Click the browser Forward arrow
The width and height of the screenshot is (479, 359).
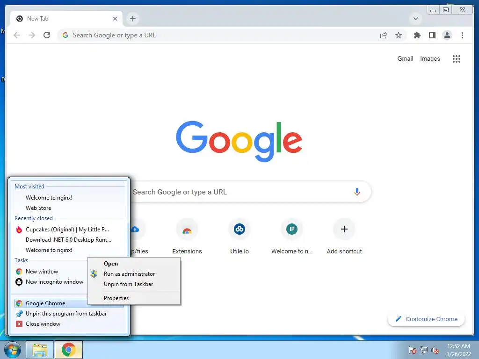point(32,35)
